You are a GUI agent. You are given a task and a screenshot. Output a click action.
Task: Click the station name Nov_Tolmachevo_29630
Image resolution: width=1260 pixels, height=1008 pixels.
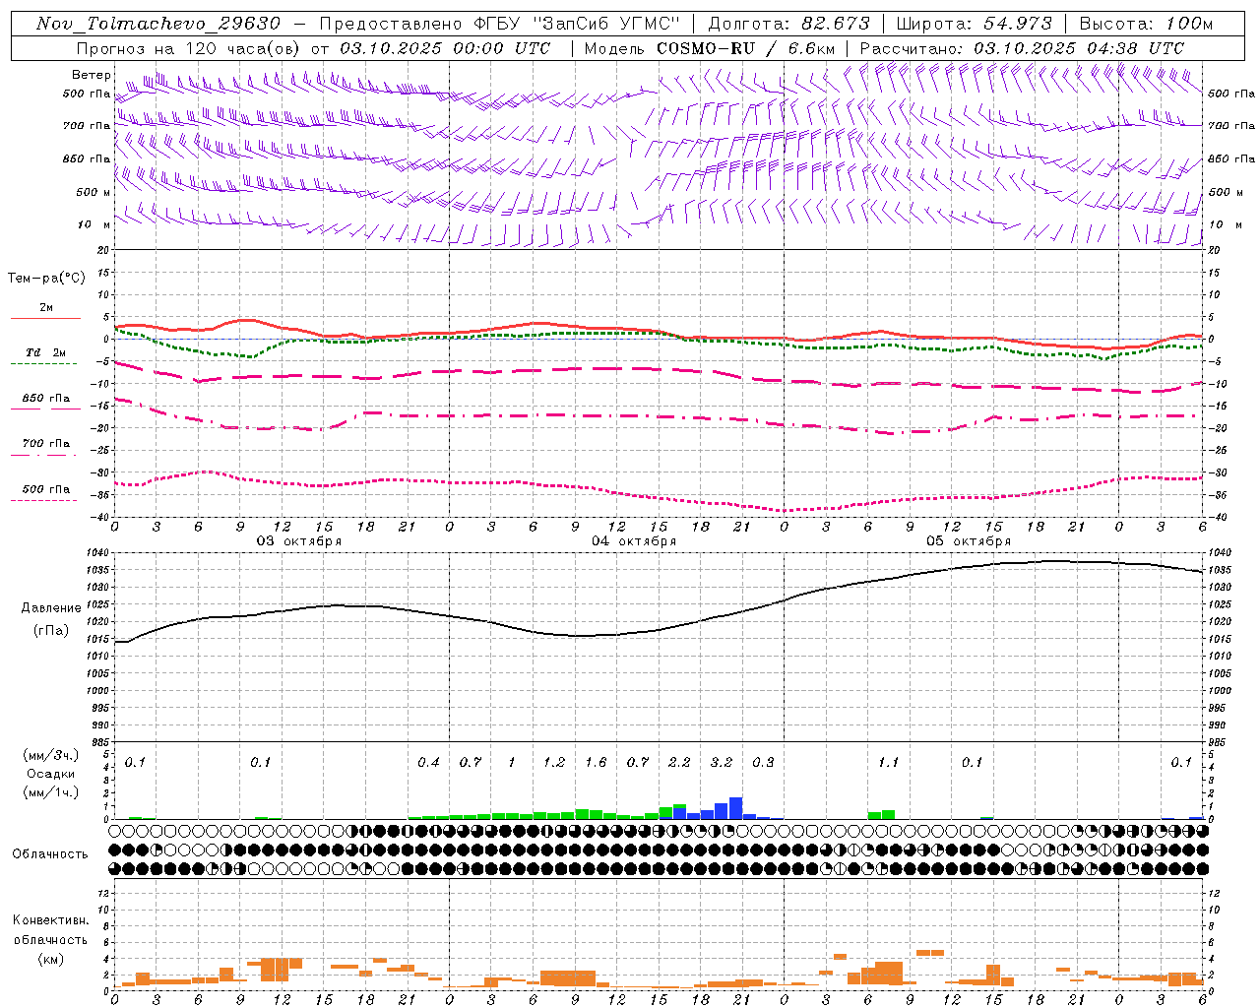pyautogui.click(x=158, y=24)
